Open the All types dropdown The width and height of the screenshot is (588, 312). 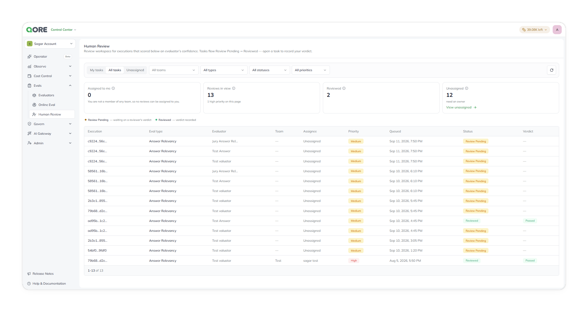pos(224,70)
